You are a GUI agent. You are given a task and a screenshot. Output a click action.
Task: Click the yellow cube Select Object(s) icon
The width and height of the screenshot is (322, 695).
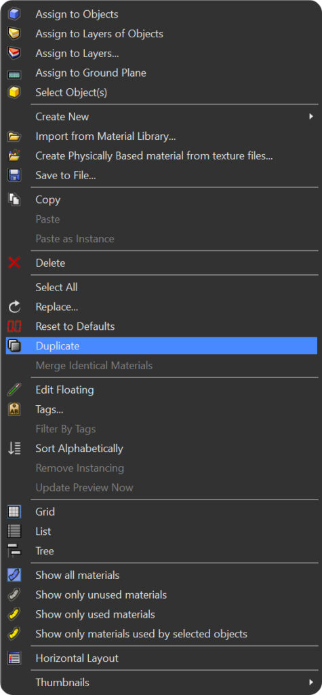tap(14, 92)
